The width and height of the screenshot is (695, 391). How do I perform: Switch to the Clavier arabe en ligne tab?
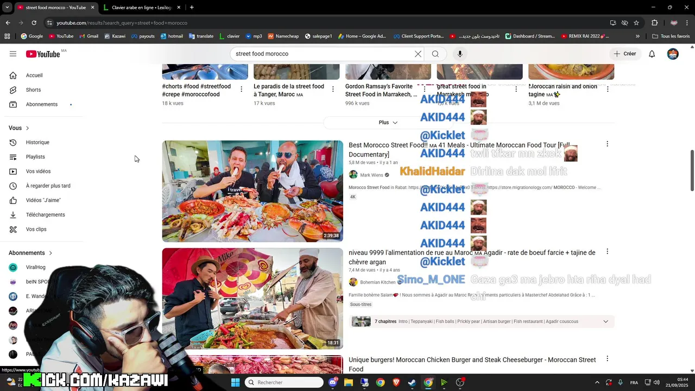pos(141,8)
